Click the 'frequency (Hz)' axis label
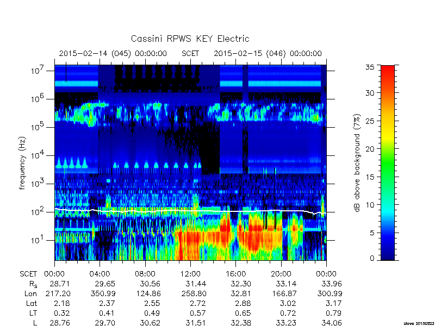435x326 pixels. 22,163
